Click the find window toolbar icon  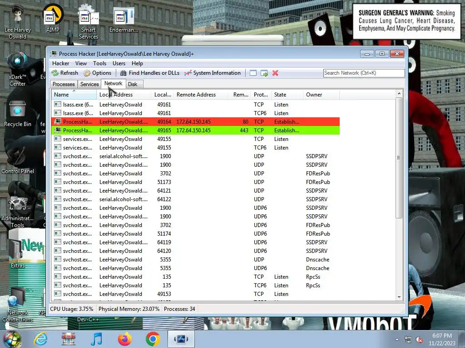(x=253, y=73)
